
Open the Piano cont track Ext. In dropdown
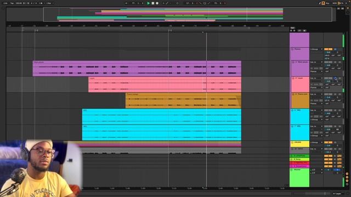click(316, 94)
